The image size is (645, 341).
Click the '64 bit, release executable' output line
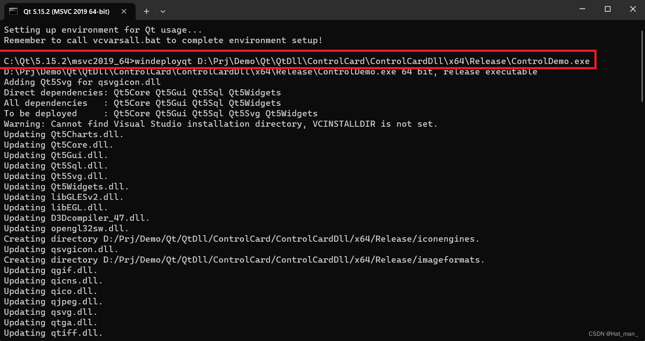pos(271,72)
